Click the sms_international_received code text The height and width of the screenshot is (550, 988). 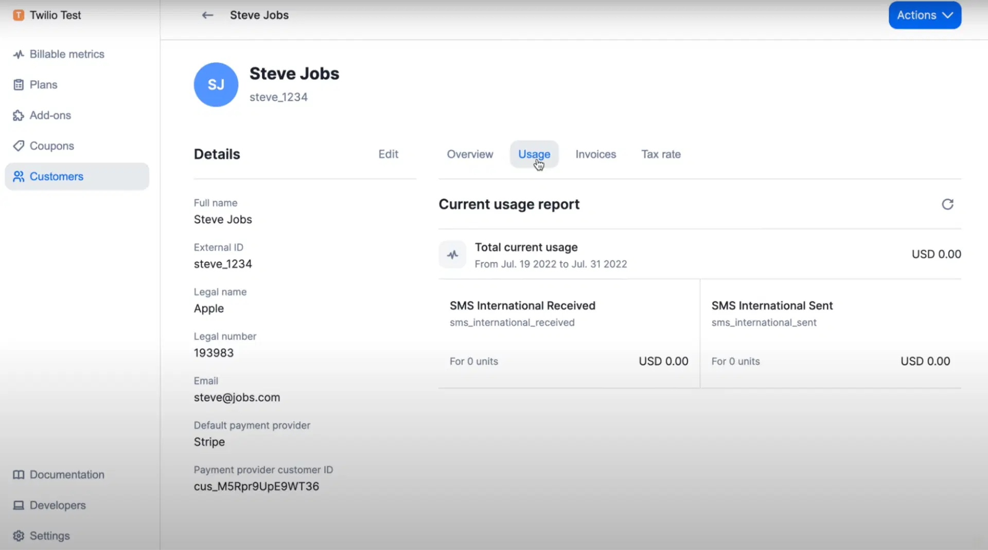pyautogui.click(x=512, y=323)
